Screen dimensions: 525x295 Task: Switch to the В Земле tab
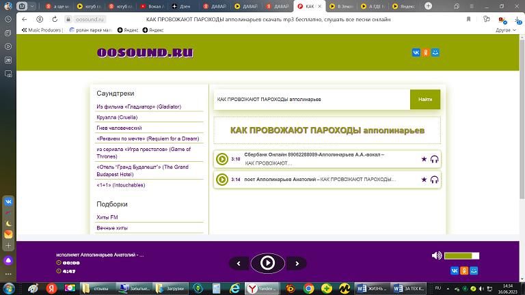pos(340,6)
